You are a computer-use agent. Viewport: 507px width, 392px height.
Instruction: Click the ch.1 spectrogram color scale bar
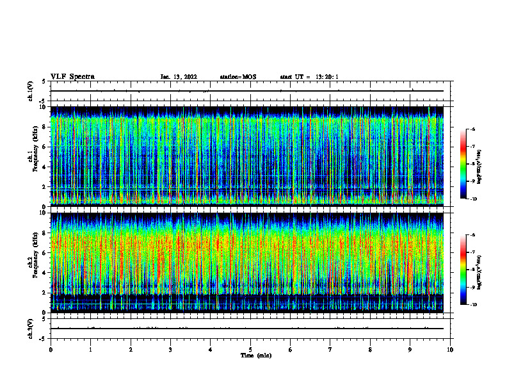pyautogui.click(x=463, y=164)
